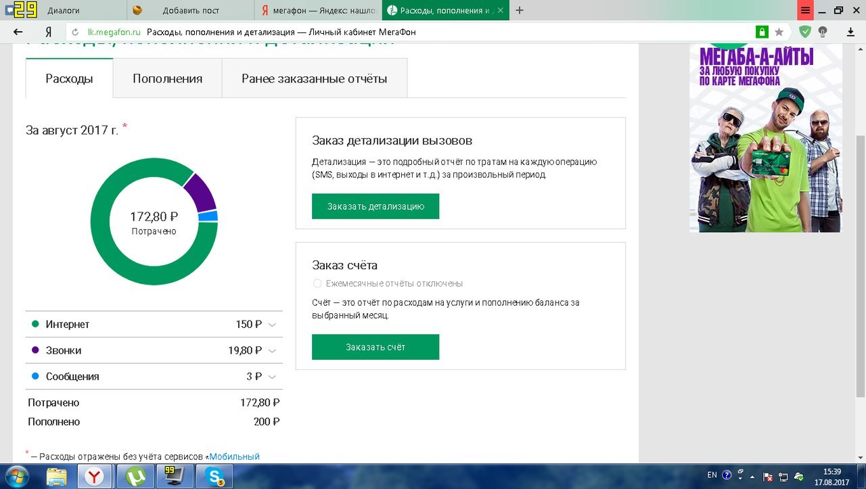Click the light bulb extension icon

(823, 32)
